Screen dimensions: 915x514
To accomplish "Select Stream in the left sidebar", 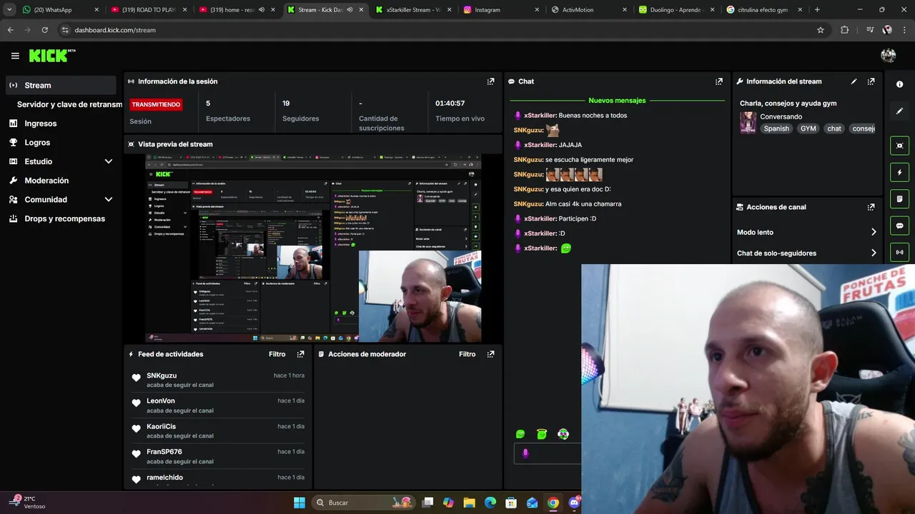I will pos(60,85).
